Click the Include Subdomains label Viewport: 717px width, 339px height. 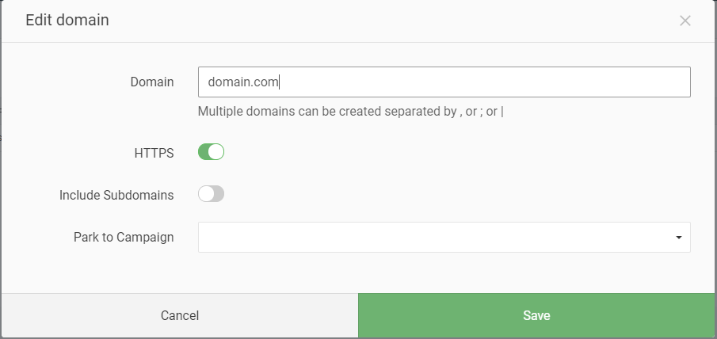pyautogui.click(x=116, y=195)
